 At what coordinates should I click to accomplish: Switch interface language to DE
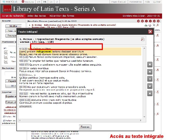(x=51, y=2)
